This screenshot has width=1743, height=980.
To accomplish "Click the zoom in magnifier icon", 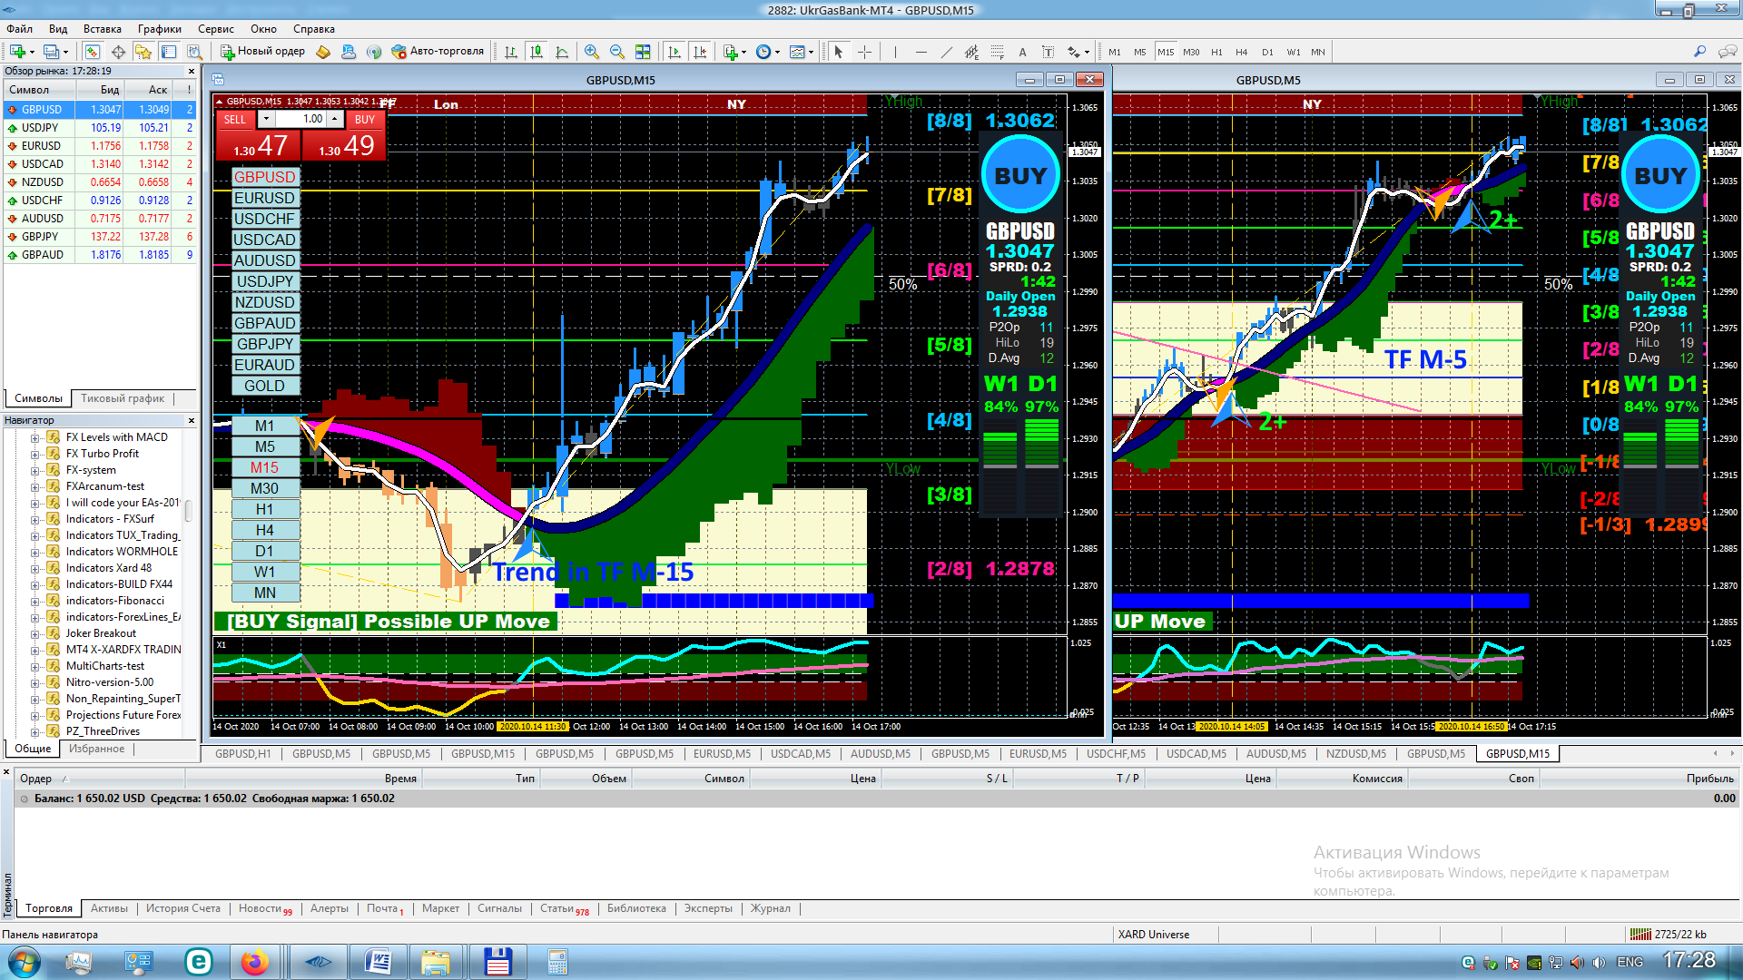I will 592,52.
